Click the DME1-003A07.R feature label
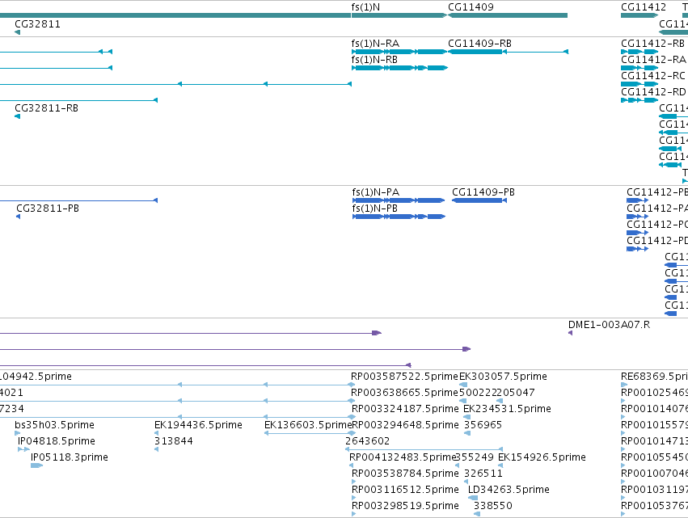Image resolution: width=688 pixels, height=518 pixels. [x=609, y=325]
